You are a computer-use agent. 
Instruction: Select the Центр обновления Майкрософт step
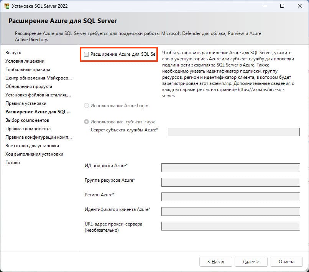point(38,78)
